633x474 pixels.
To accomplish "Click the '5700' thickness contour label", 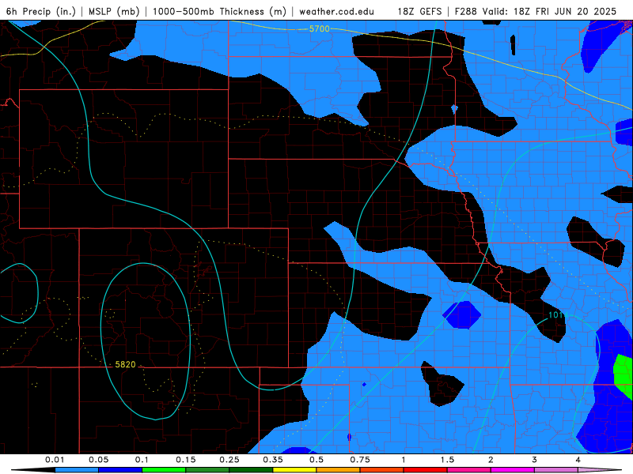I will tap(320, 28).
